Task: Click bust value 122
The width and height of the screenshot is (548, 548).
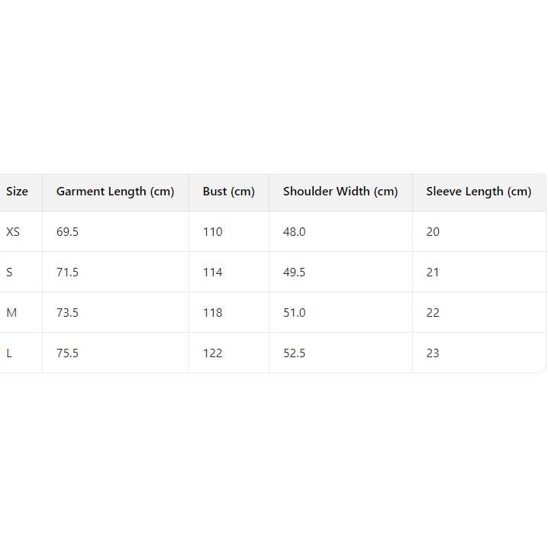Action: point(212,353)
